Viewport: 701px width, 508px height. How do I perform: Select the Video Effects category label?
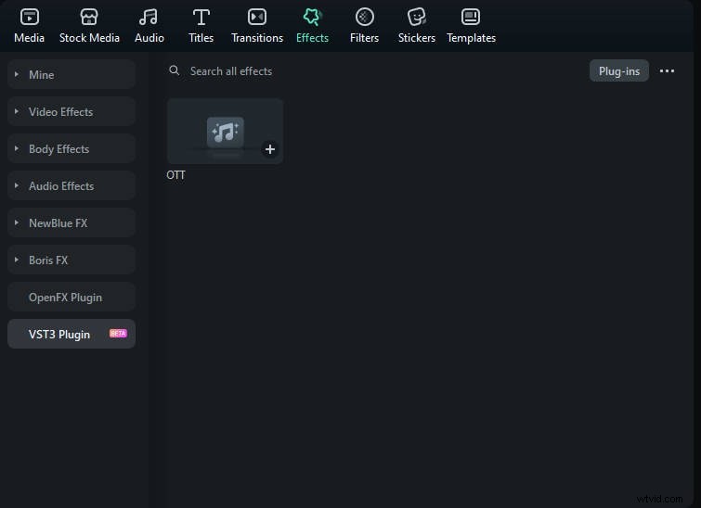[60, 112]
